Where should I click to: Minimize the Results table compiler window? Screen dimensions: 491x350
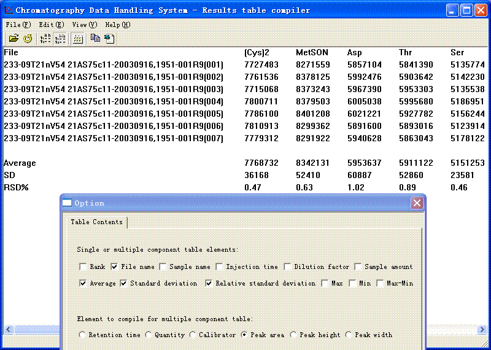click(452, 10)
